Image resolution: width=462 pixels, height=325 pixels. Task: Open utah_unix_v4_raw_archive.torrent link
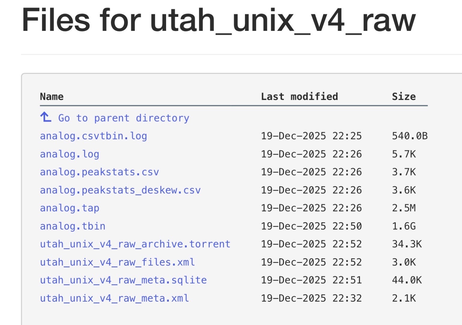click(x=135, y=244)
